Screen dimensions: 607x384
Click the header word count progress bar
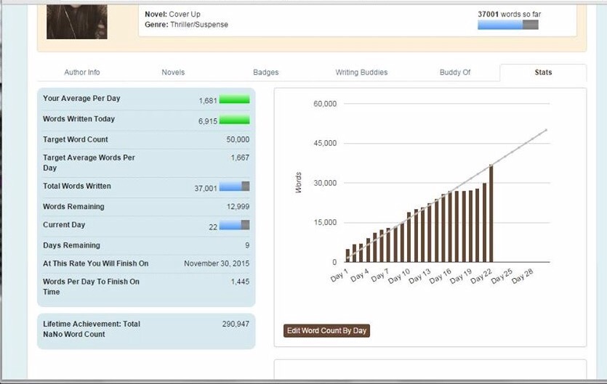click(507, 25)
